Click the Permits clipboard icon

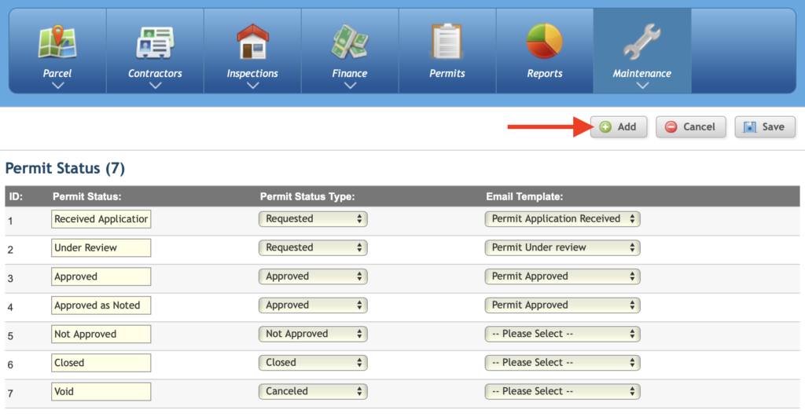click(447, 42)
